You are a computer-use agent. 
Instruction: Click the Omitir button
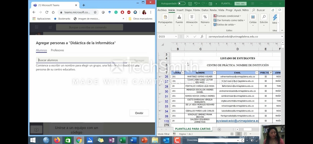click(139, 113)
